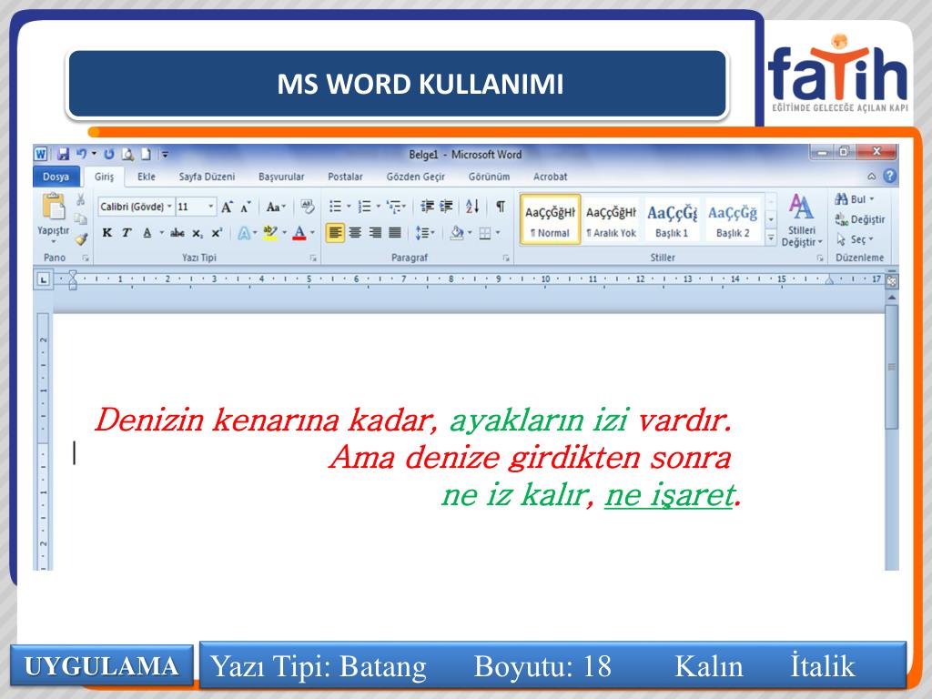Click the Cut scissors icon

(x=81, y=199)
